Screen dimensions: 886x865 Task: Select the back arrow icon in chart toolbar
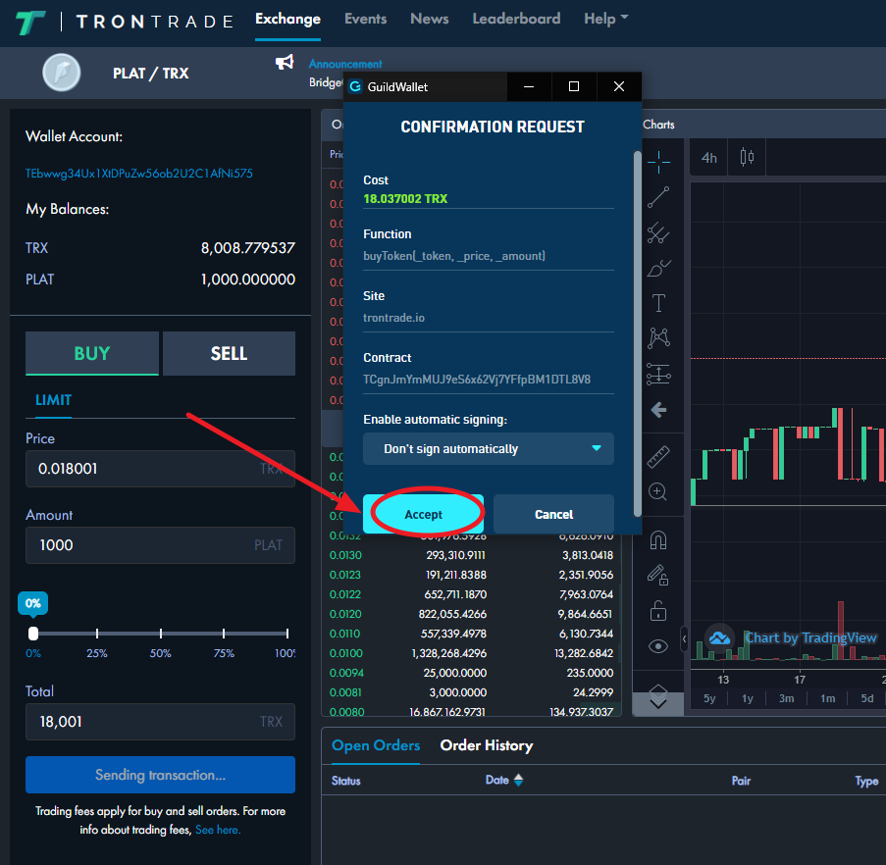tap(658, 410)
